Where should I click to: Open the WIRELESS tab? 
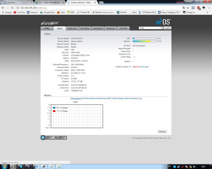point(72,29)
